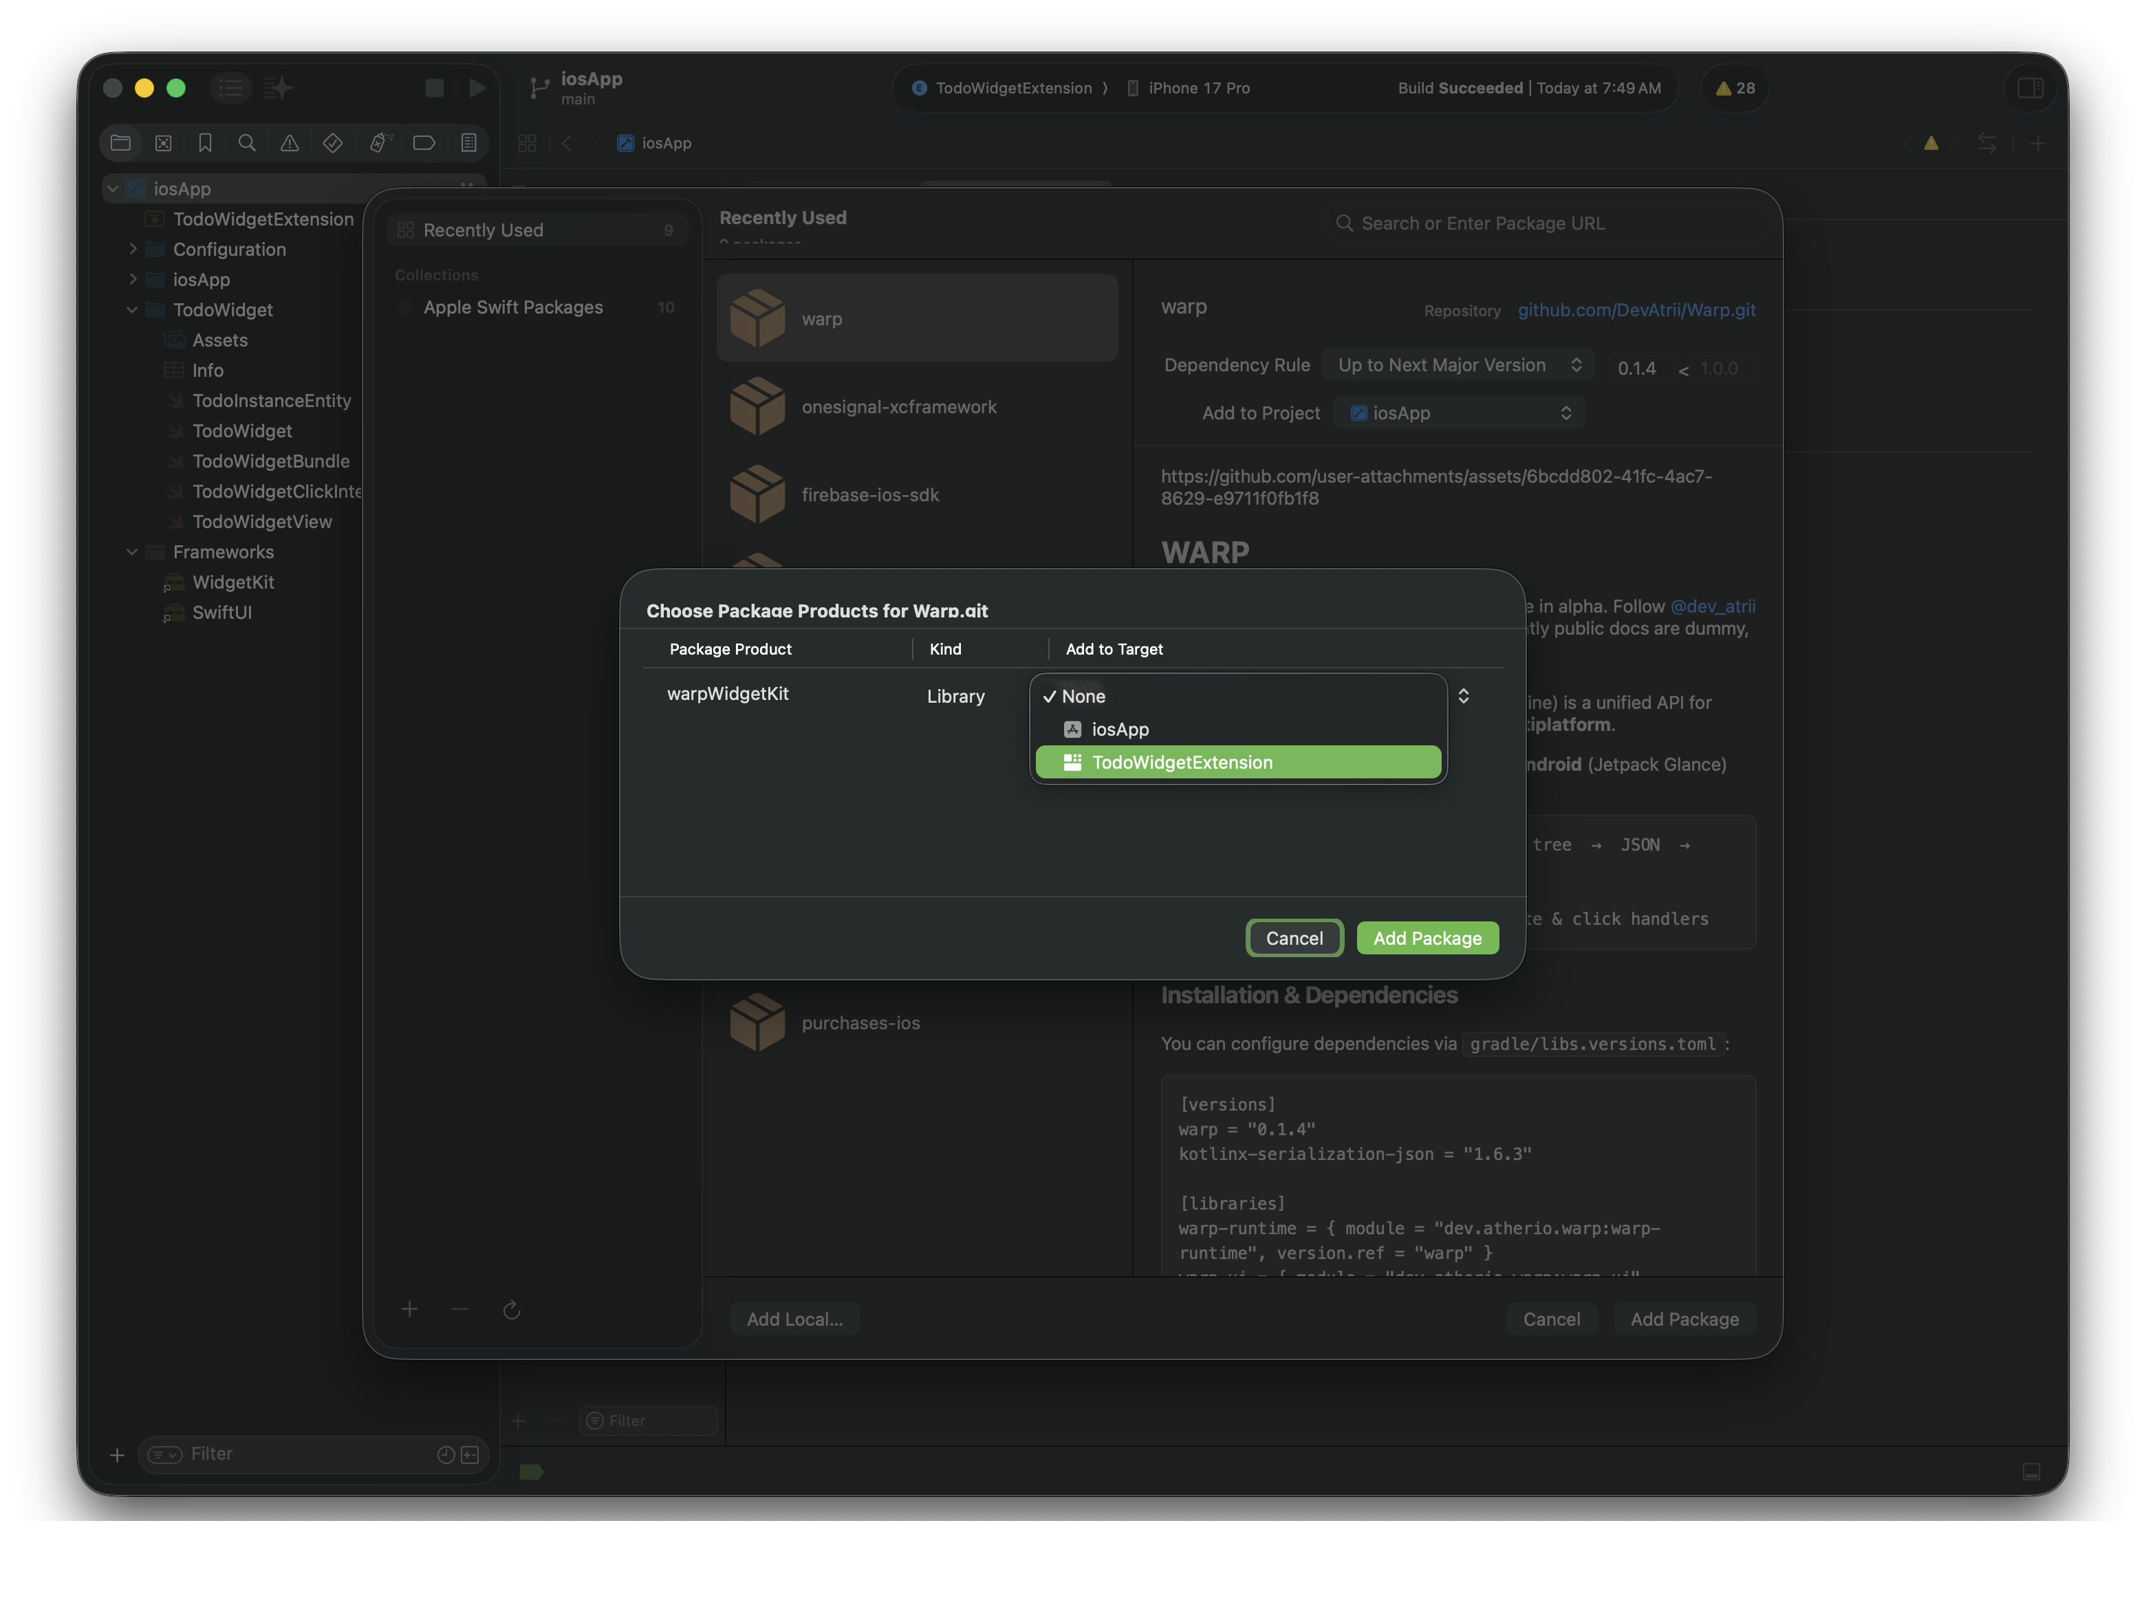
Task: Open the Issue navigator warning icon
Action: 290,143
